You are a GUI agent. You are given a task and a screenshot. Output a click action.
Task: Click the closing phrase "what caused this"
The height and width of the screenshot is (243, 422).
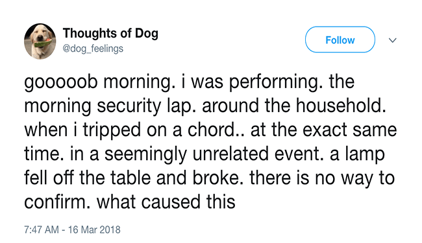pyautogui.click(x=166, y=202)
